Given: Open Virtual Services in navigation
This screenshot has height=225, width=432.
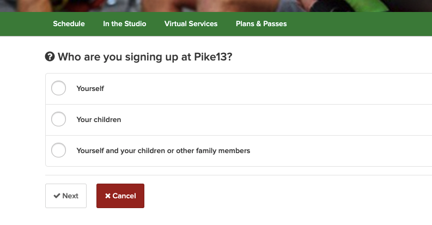Looking at the screenshot, I should [191, 24].
